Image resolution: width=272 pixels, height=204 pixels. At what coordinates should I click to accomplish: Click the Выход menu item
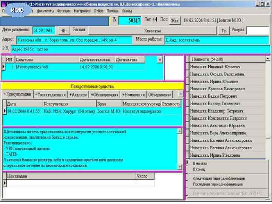127,11
